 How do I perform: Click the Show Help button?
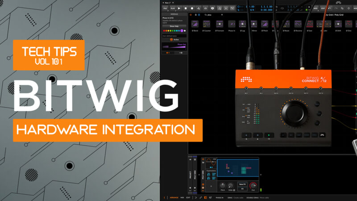tap(174, 26)
